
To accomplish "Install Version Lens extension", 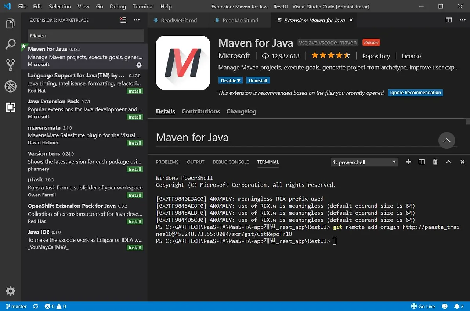I will click(135, 169).
